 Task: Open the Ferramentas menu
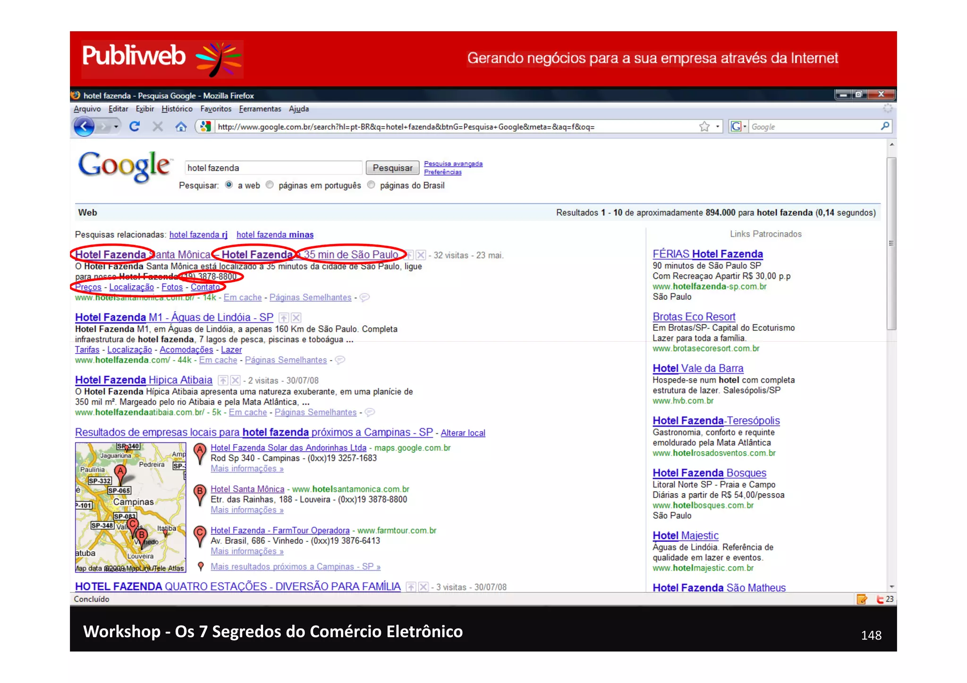pyautogui.click(x=260, y=109)
